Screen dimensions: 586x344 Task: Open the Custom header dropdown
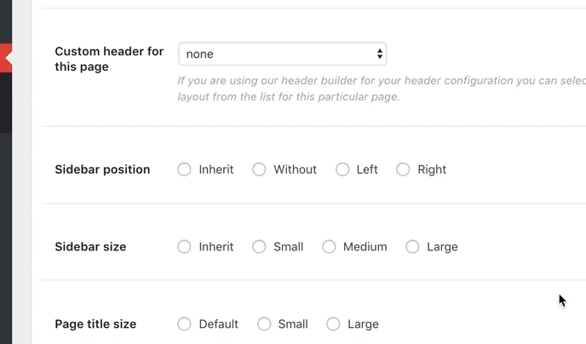coord(281,54)
